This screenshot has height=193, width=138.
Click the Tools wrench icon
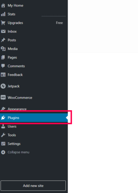pyautogui.click(x=3, y=135)
